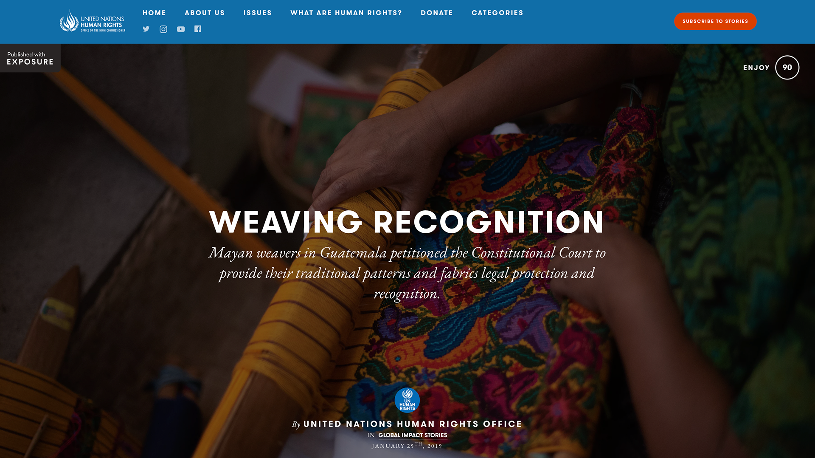Image resolution: width=815 pixels, height=458 pixels.
Task: Open the Donate navigation link
Action: tap(437, 13)
